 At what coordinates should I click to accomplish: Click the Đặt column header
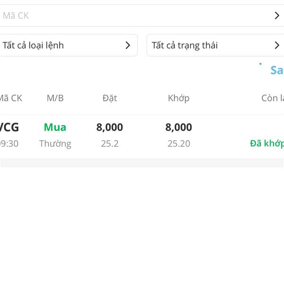point(109,98)
